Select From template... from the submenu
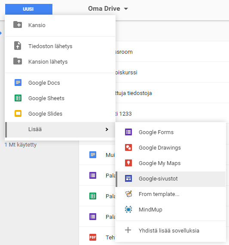The image size is (229, 245). tap(171, 194)
